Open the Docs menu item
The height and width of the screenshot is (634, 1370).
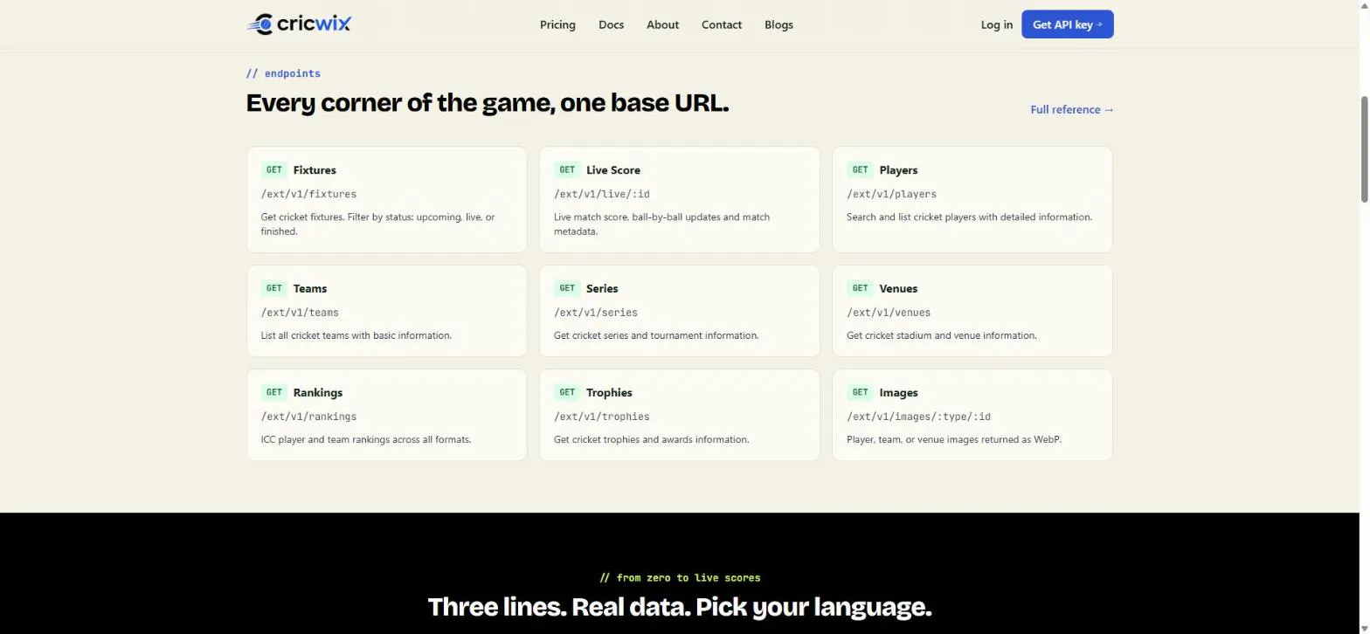[611, 24]
